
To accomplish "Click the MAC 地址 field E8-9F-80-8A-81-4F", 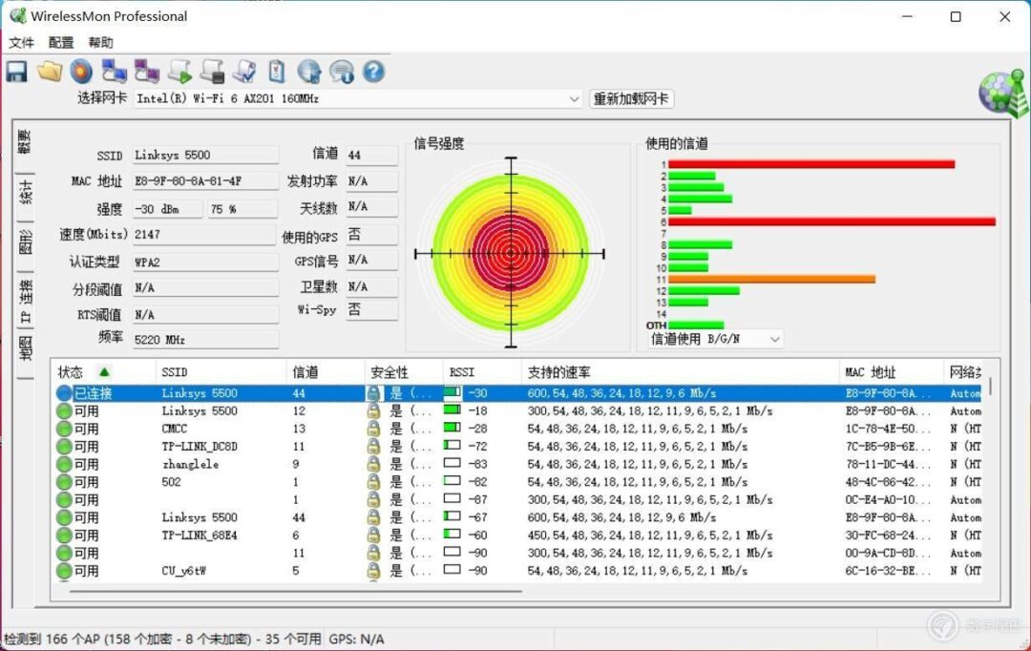I will point(205,180).
